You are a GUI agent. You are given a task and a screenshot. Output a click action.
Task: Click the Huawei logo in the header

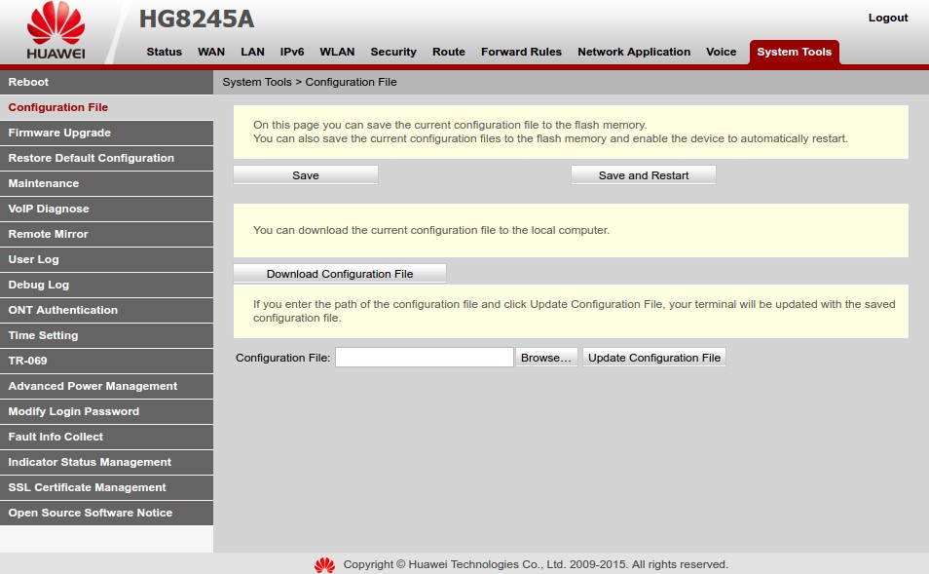pyautogui.click(x=56, y=31)
